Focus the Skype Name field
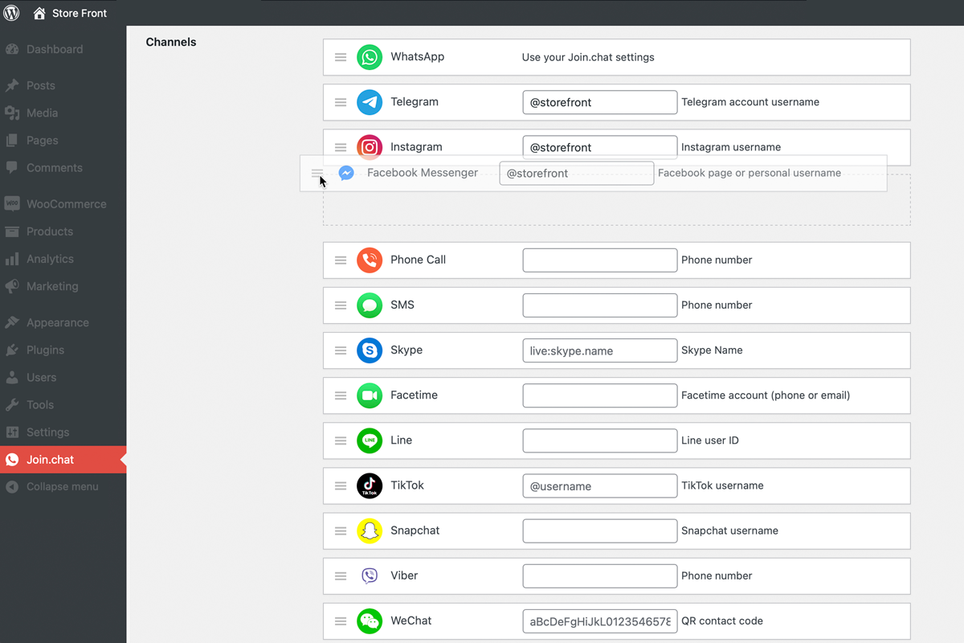The image size is (964, 643). point(600,350)
